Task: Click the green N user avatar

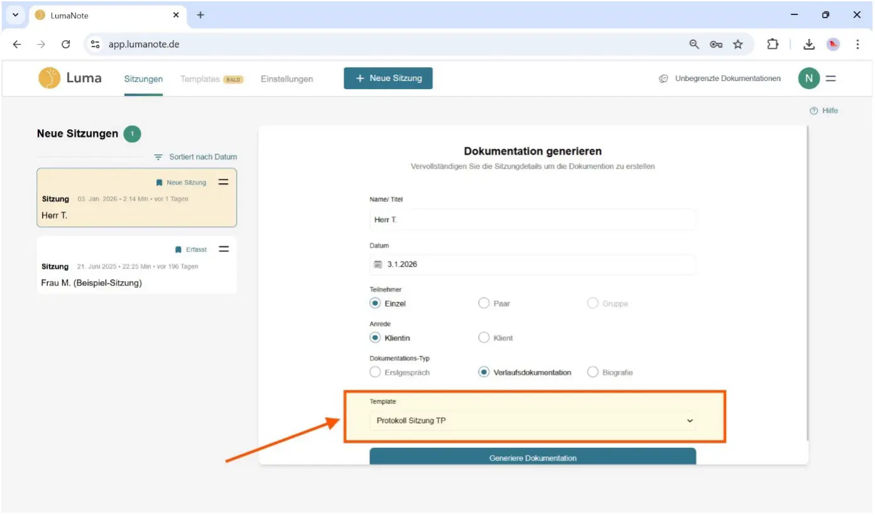Action: click(808, 78)
